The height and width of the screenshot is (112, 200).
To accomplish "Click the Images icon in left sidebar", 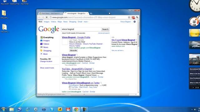I will [41, 40].
